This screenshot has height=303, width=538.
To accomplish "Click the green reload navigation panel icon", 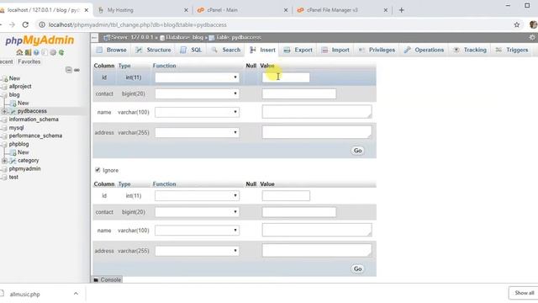I will [x=61, y=52].
